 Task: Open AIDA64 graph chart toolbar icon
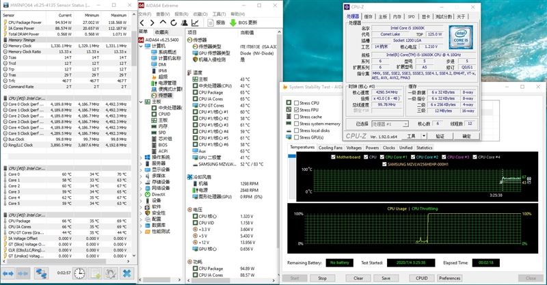[195, 23]
